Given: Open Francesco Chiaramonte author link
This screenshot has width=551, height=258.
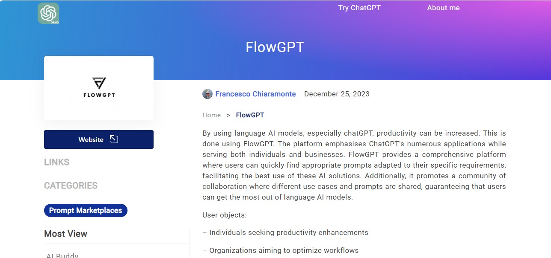Looking at the screenshot, I should (255, 94).
